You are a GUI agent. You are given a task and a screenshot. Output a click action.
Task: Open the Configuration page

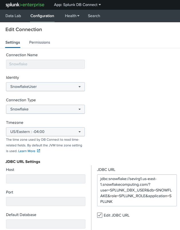pos(42,16)
